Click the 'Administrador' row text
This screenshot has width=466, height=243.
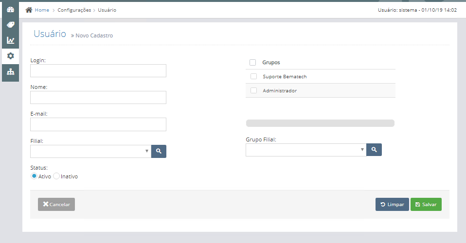point(280,90)
